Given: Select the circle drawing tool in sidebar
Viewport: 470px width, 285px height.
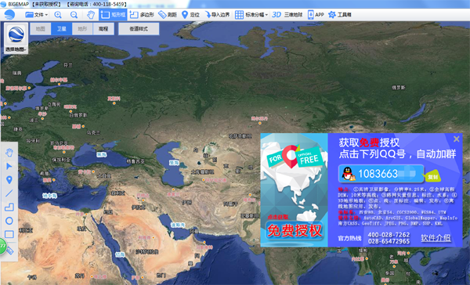Looking at the screenshot, I should click(x=9, y=221).
